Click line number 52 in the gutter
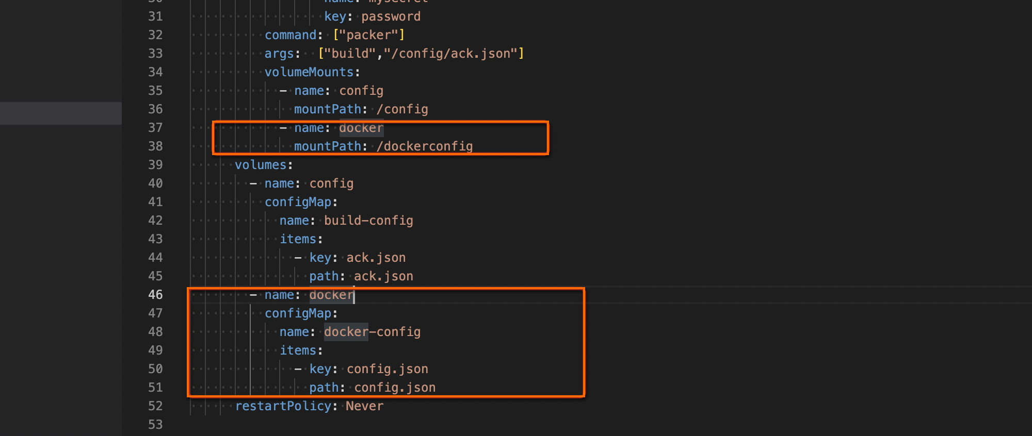This screenshot has height=436, width=1032. pos(155,406)
